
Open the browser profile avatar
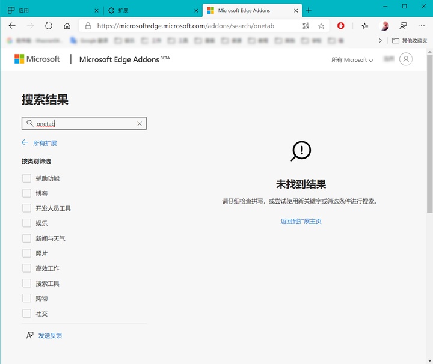click(x=384, y=26)
